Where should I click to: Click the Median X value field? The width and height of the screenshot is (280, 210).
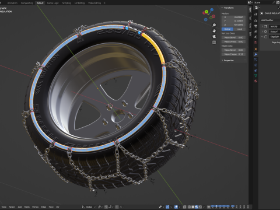tap(233, 17)
